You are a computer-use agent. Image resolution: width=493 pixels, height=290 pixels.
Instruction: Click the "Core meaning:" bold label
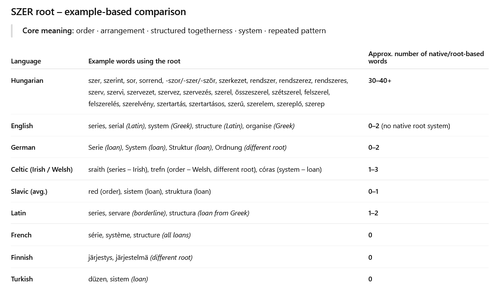(48, 31)
